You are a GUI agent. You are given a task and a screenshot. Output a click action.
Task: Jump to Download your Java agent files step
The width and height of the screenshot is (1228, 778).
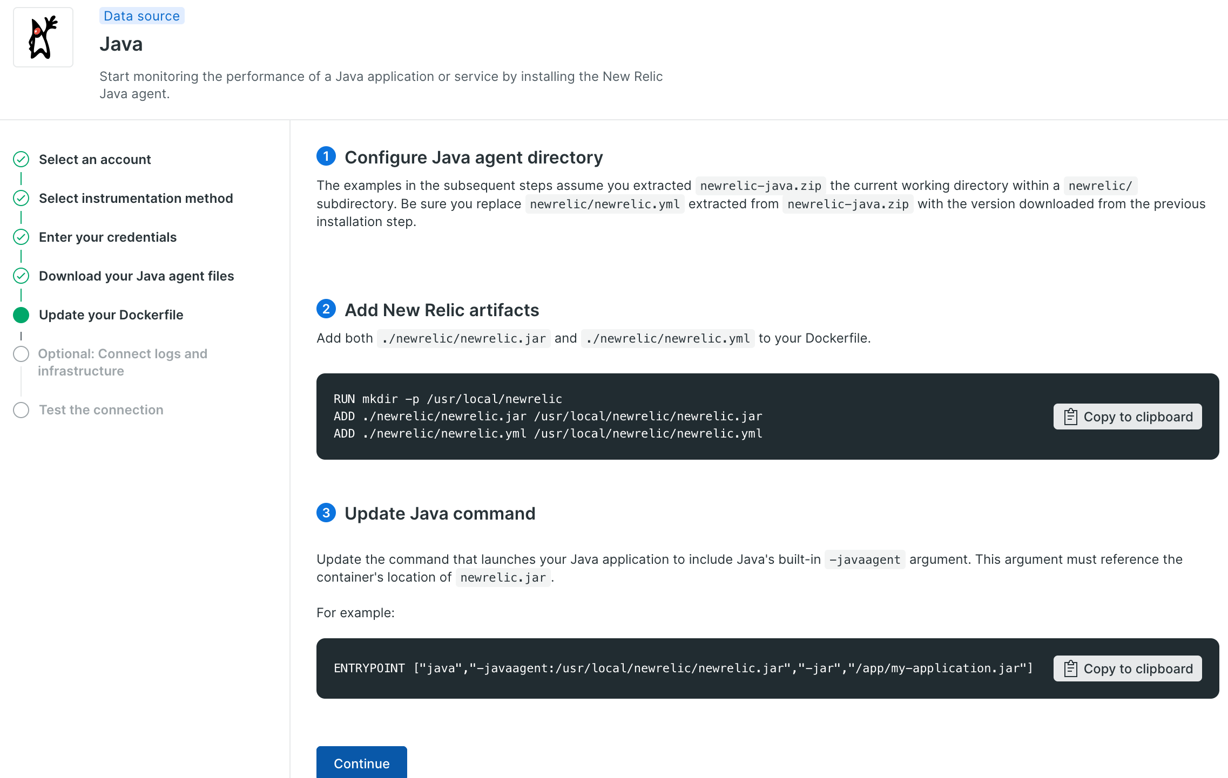tap(136, 276)
